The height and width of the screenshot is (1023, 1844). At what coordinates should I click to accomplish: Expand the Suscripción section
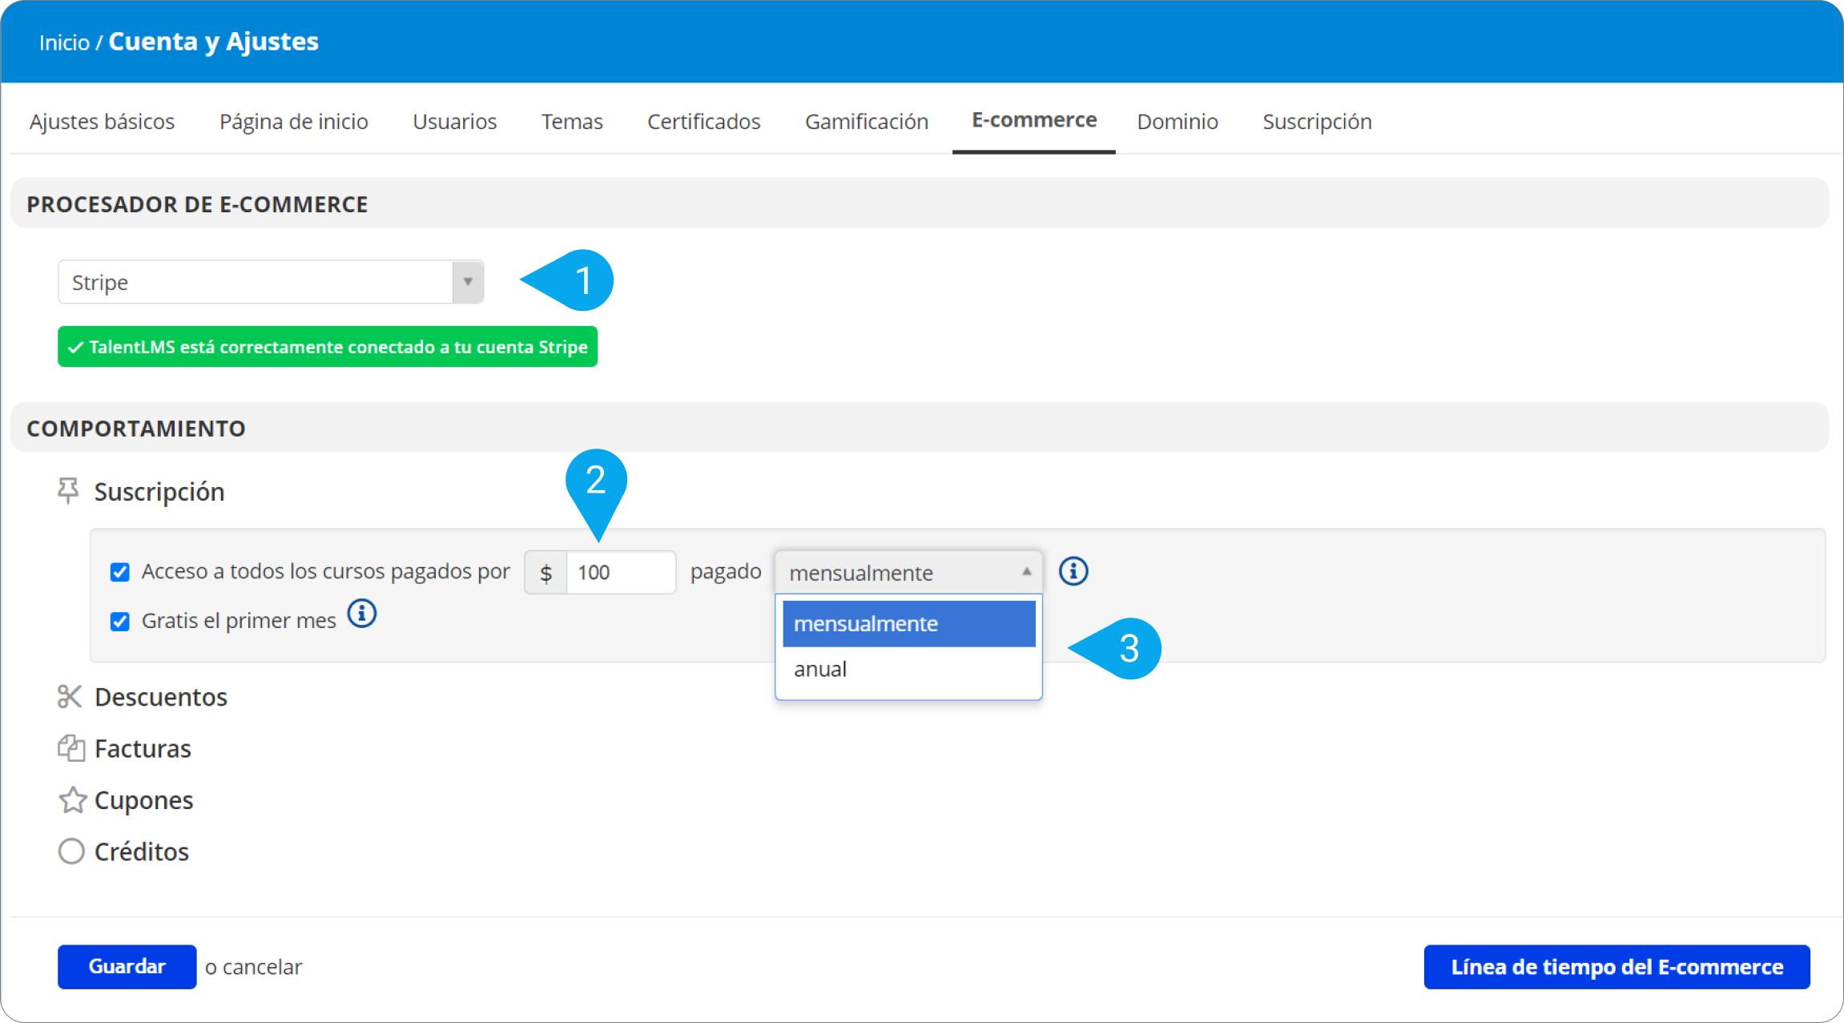pyautogui.click(x=159, y=491)
